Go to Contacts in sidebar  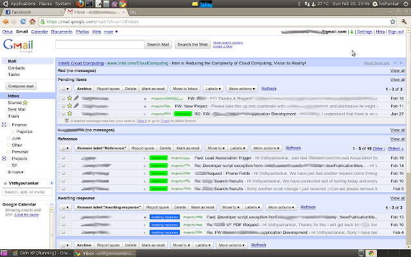(x=16, y=67)
